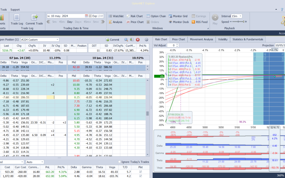Click the Day- button
Screen dimensions: 285x178
(x=70, y=22)
